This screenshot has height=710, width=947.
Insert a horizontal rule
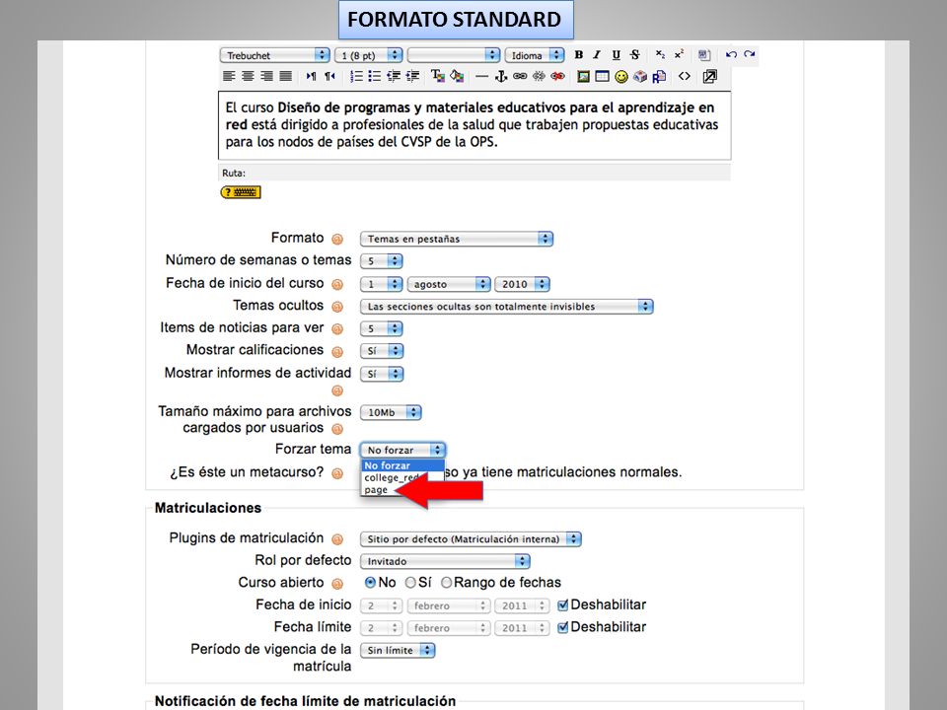pyautogui.click(x=481, y=77)
